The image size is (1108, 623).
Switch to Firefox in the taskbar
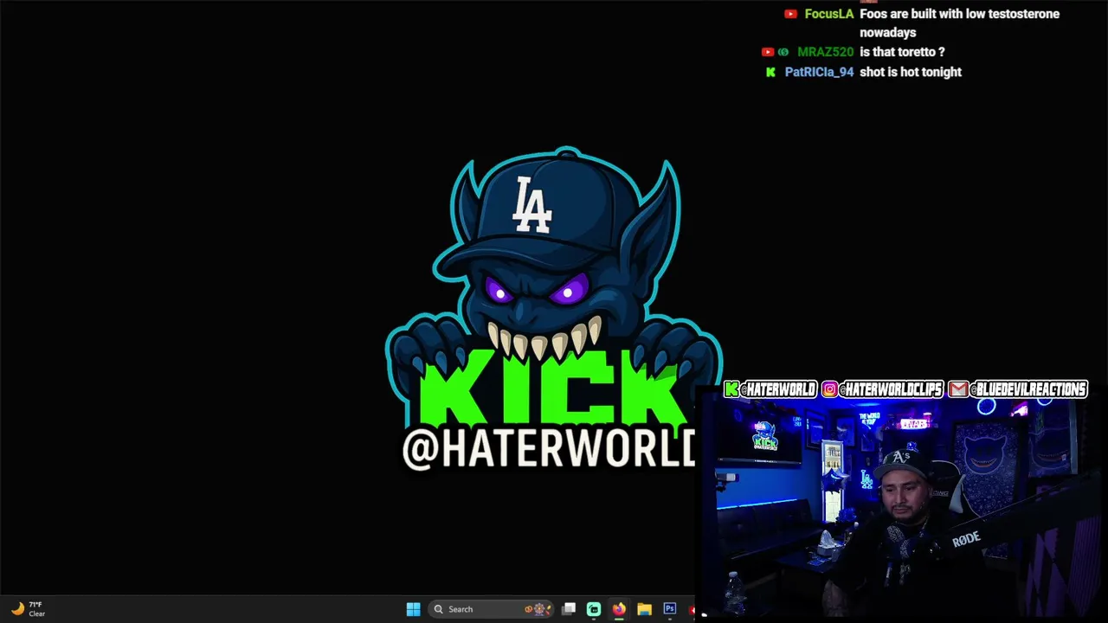click(x=619, y=609)
